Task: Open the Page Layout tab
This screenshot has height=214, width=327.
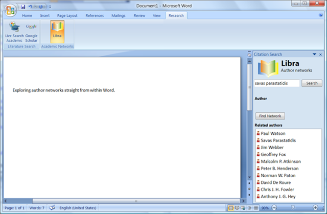Action: tap(67, 16)
